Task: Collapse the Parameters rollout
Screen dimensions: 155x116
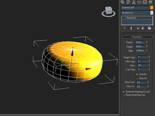Action: [137, 37]
